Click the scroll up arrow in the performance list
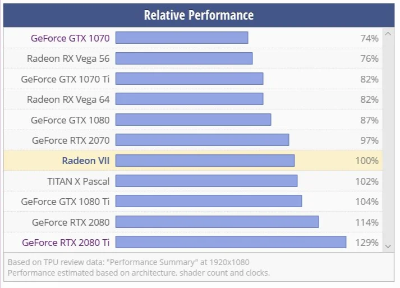This screenshot has height=288, width=400. point(388,34)
